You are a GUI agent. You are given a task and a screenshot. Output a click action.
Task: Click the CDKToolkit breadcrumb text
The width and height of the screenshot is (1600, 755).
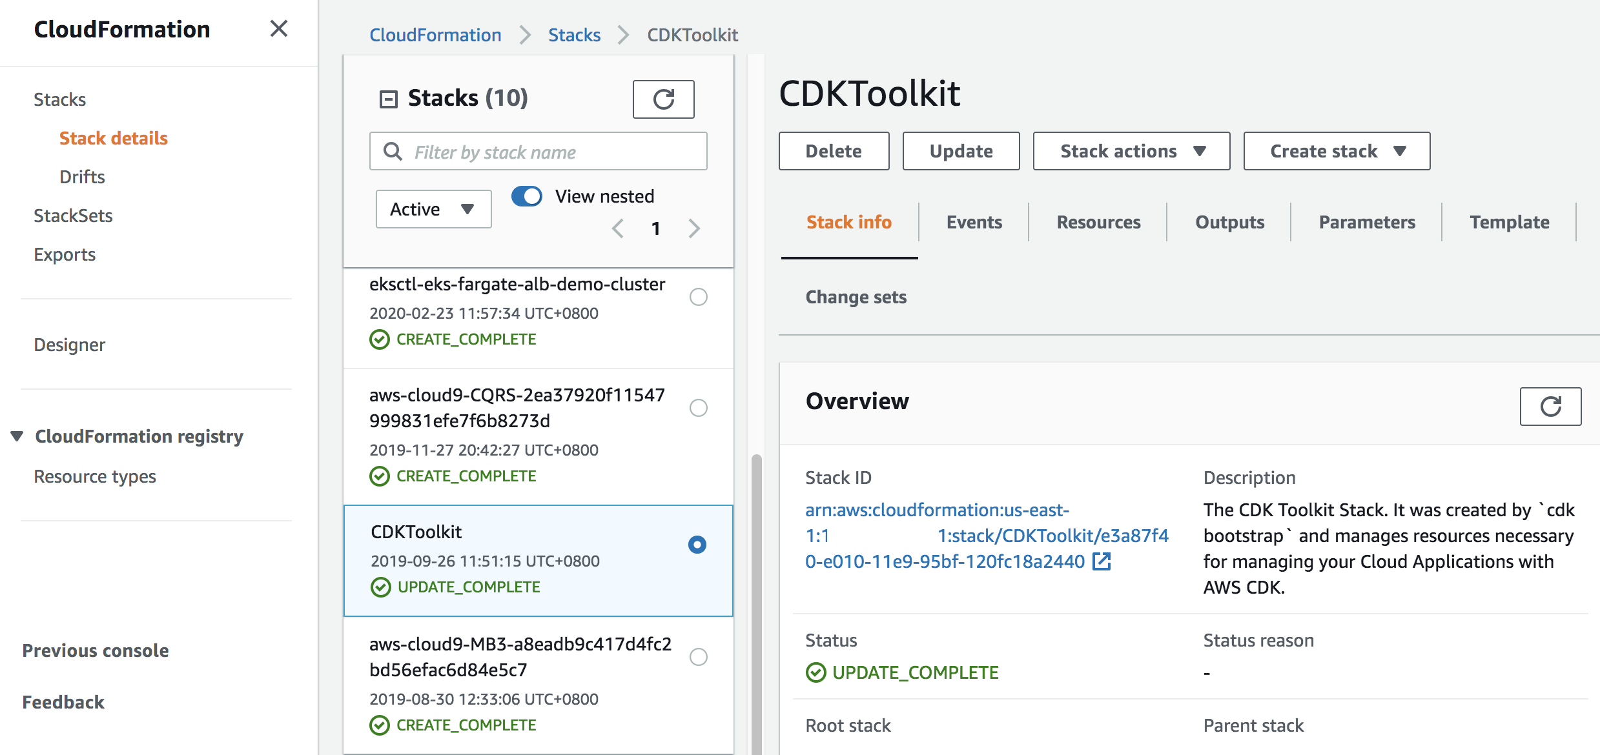click(692, 35)
